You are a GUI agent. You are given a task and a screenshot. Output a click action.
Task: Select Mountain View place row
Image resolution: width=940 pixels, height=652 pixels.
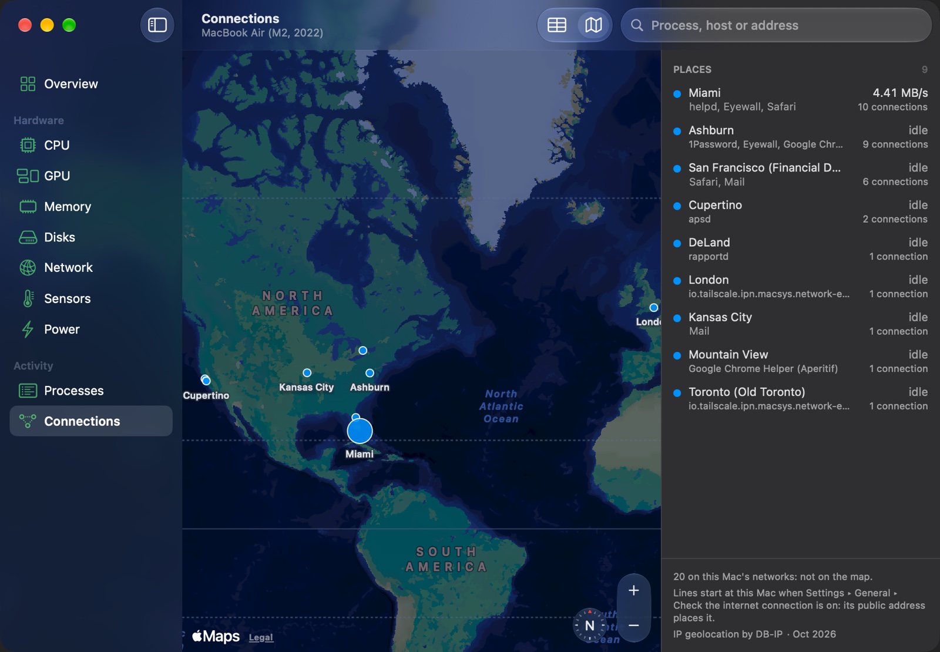point(800,361)
